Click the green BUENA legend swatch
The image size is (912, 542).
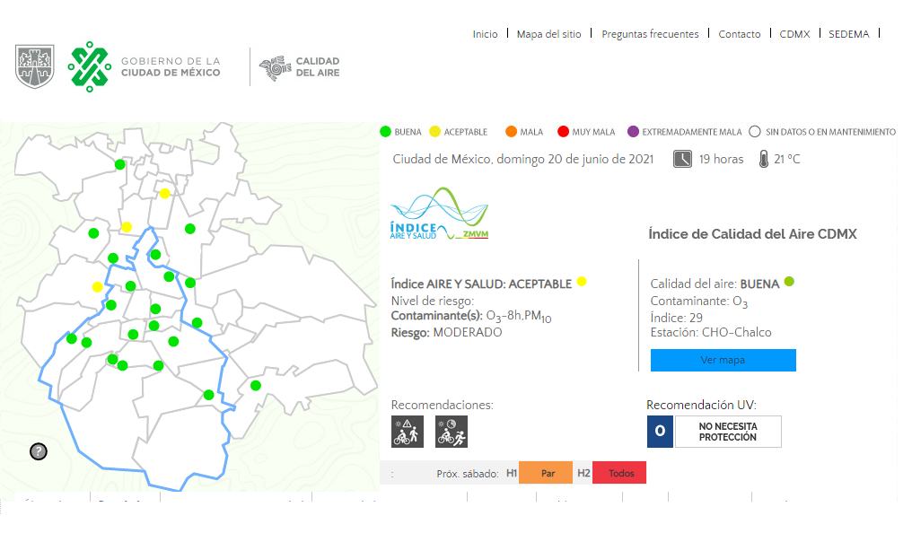[386, 132]
